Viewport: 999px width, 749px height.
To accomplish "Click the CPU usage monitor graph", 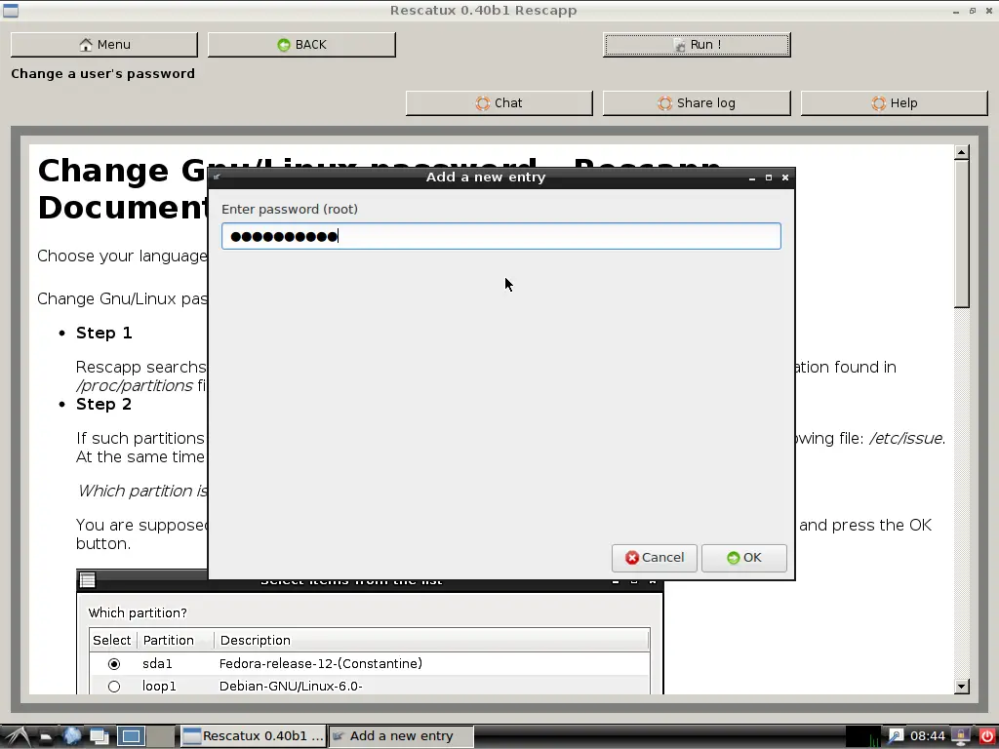I will [862, 736].
